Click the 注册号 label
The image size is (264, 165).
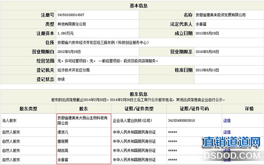point(48,15)
